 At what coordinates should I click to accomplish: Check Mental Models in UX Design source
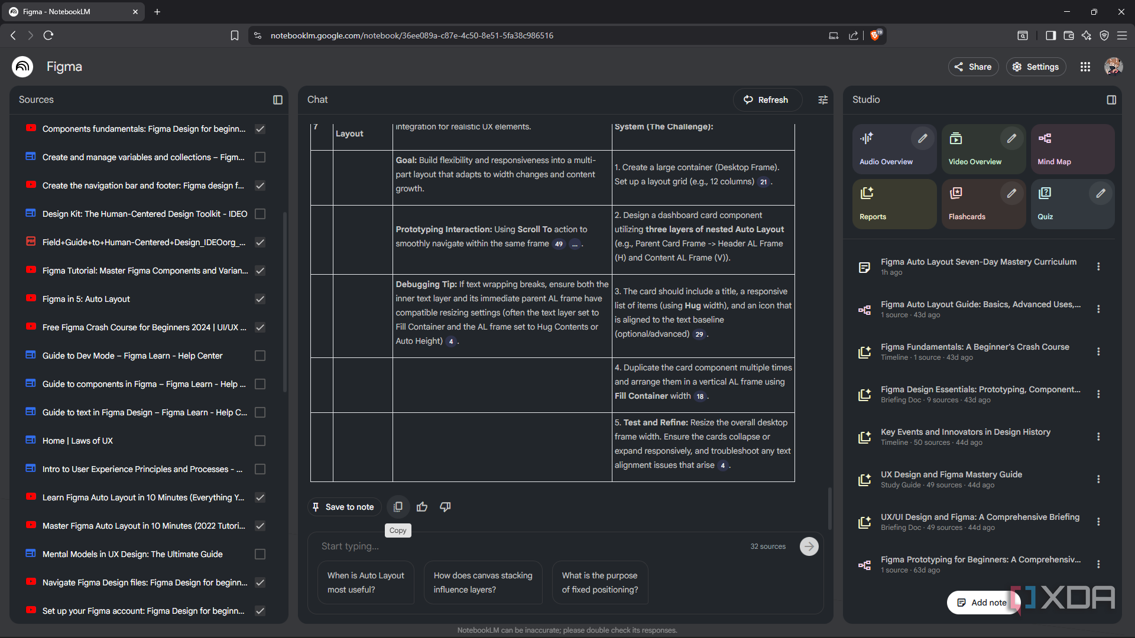click(x=260, y=554)
